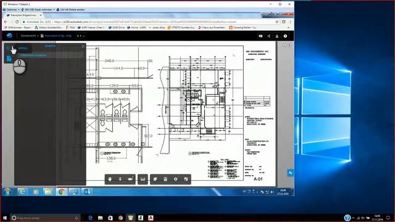The image size is (395, 222).
Task: Bookmark this page with the star icon
Action: [x=277, y=22]
